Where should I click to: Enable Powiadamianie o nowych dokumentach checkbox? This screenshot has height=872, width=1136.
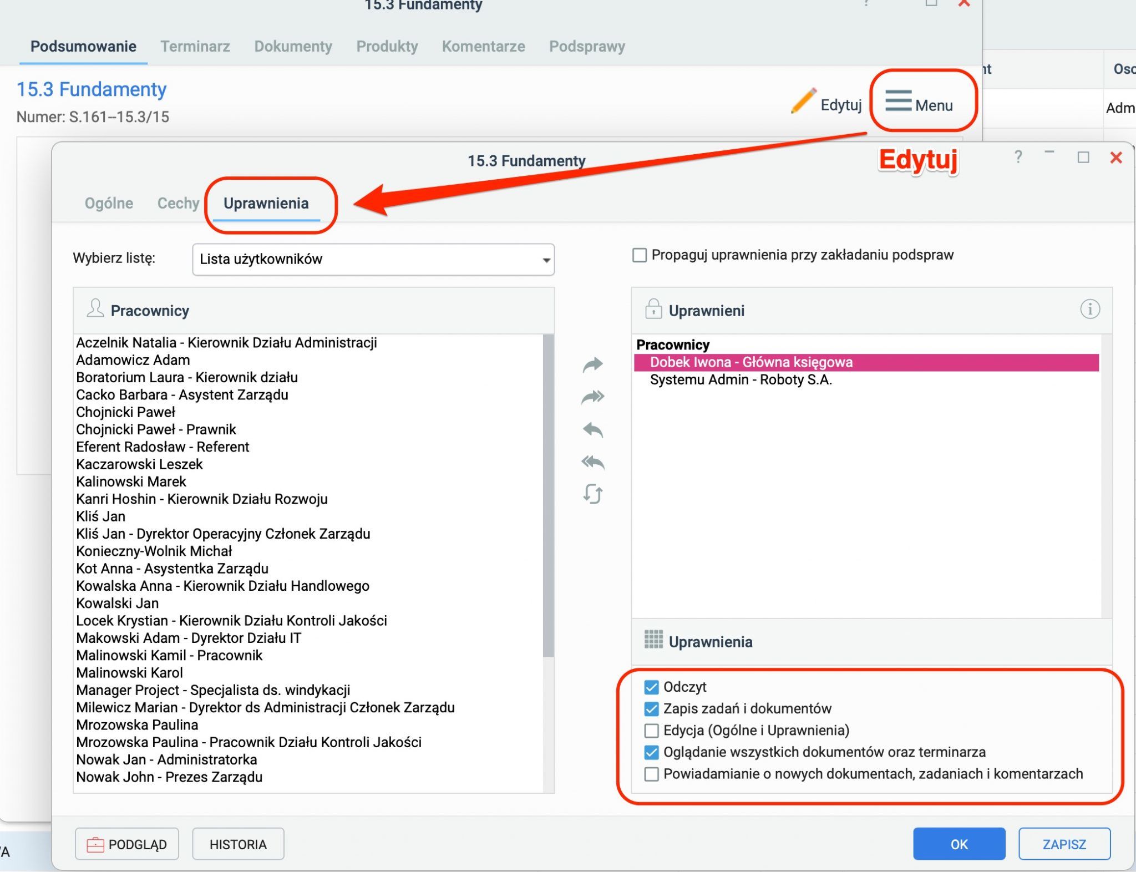point(651,774)
